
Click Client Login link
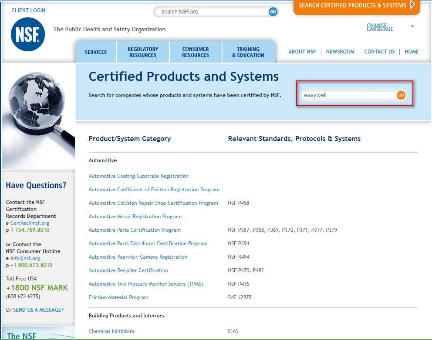(x=28, y=10)
